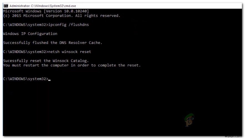The image size is (245, 139).
Task: Click the 'Successfully flushed the DNS Resolver Cache' message
Action: coord(53,43)
